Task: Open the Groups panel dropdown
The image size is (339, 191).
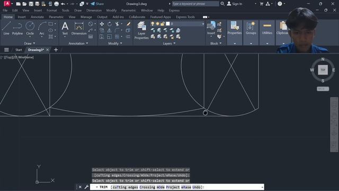Action: click(x=251, y=44)
